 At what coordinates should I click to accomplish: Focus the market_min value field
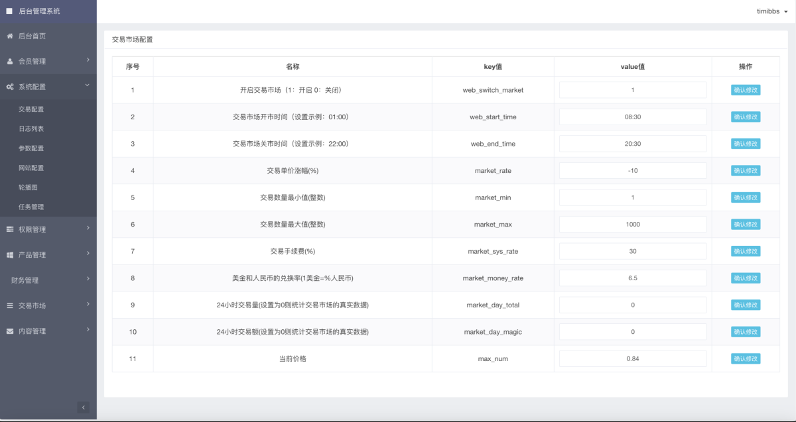pos(633,197)
